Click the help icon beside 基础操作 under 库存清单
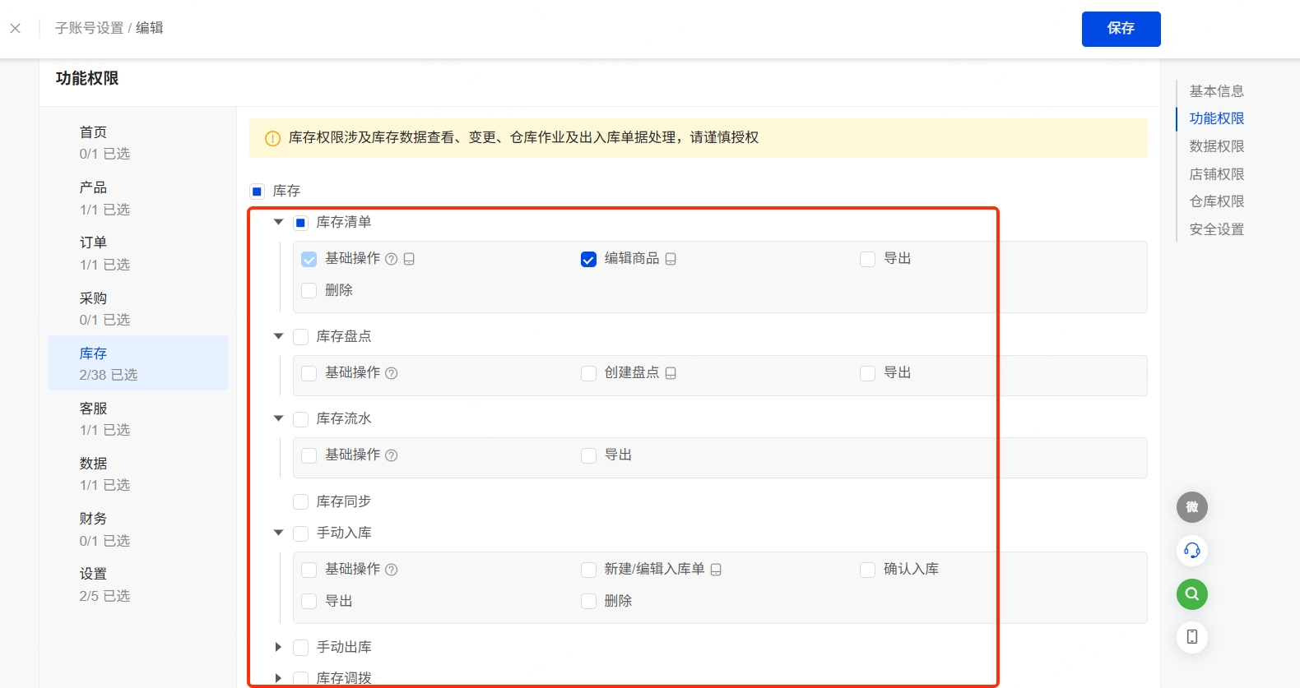1300x688 pixels. [392, 259]
